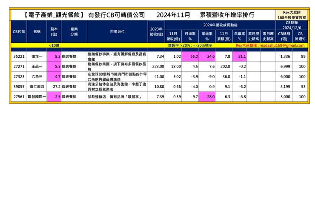Click the 2023 revenue 41.00 cell

tap(156, 76)
